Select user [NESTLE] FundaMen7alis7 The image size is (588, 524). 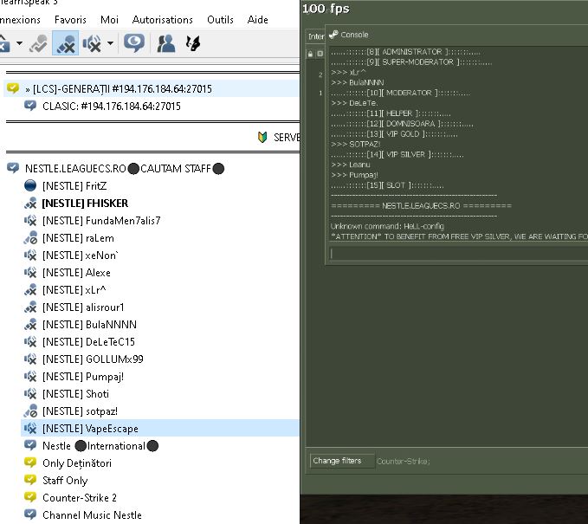(101, 221)
